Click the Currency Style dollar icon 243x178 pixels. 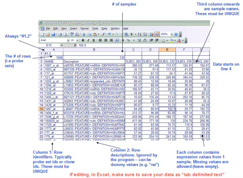click(x=123, y=40)
